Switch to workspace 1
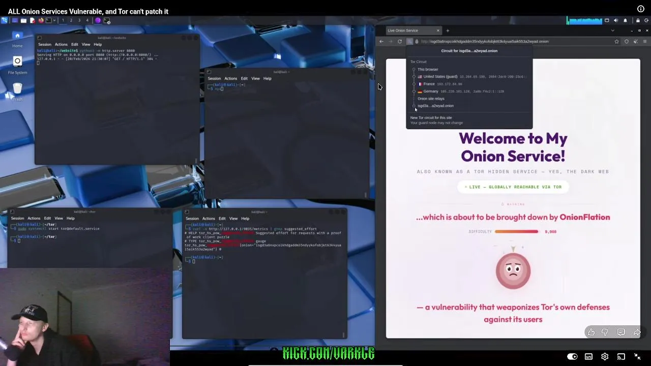The width and height of the screenshot is (651, 366). [63, 20]
